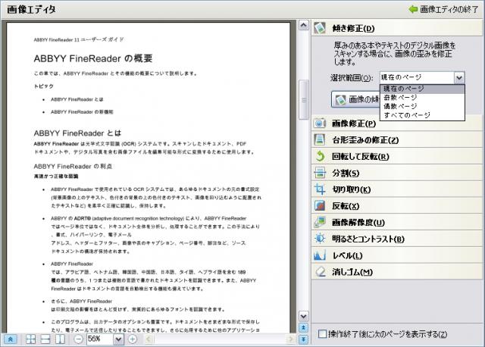Click the 明るさとコントラスト brightness icon

[320, 239]
